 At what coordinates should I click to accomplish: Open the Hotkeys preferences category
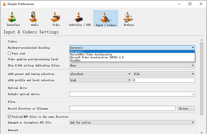129,19
